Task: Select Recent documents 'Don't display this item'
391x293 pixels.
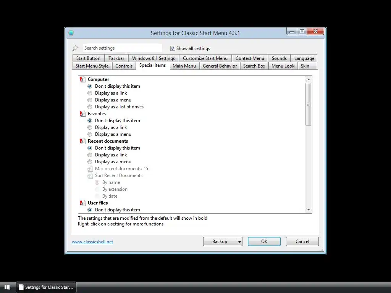Action: (90, 148)
